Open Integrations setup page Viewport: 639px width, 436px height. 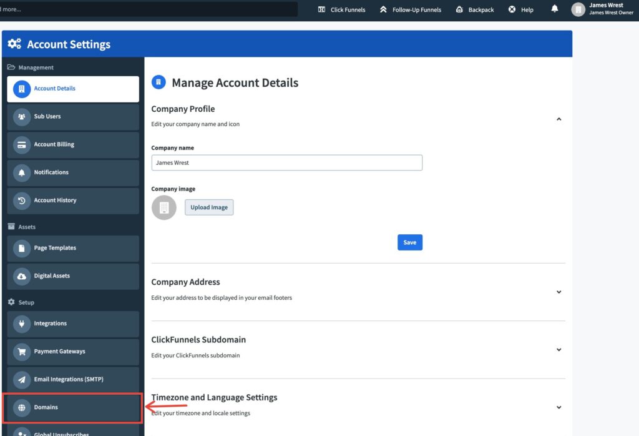(73, 324)
